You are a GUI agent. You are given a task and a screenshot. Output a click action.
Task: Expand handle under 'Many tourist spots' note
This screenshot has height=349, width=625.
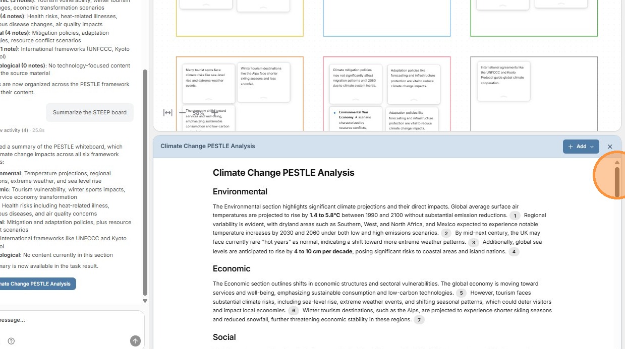tap(209, 100)
